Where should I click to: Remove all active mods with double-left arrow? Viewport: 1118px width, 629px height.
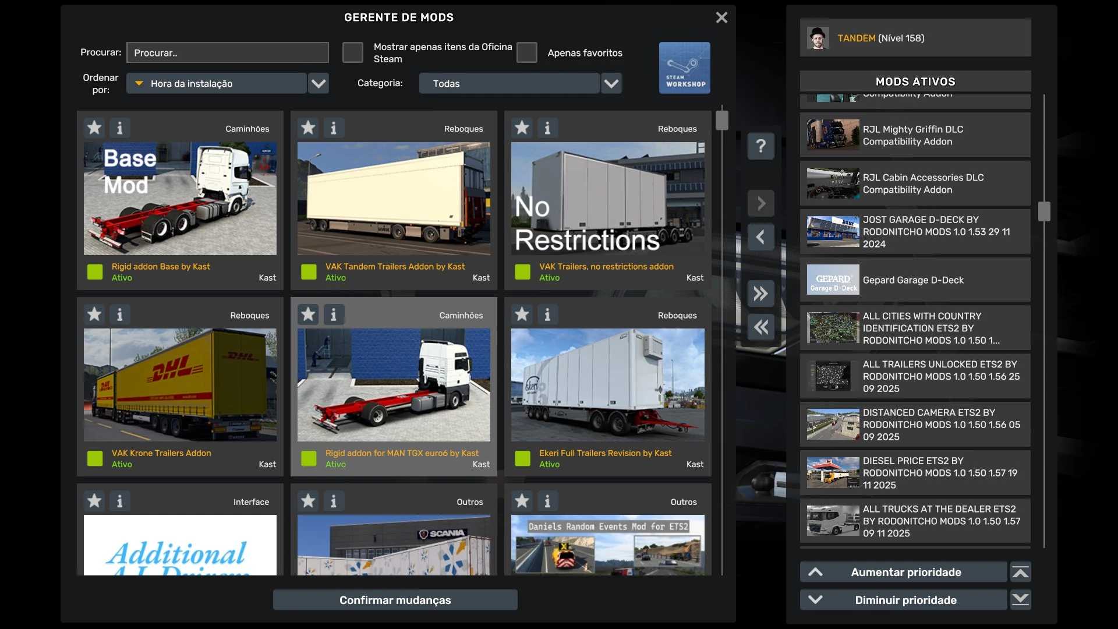point(760,327)
